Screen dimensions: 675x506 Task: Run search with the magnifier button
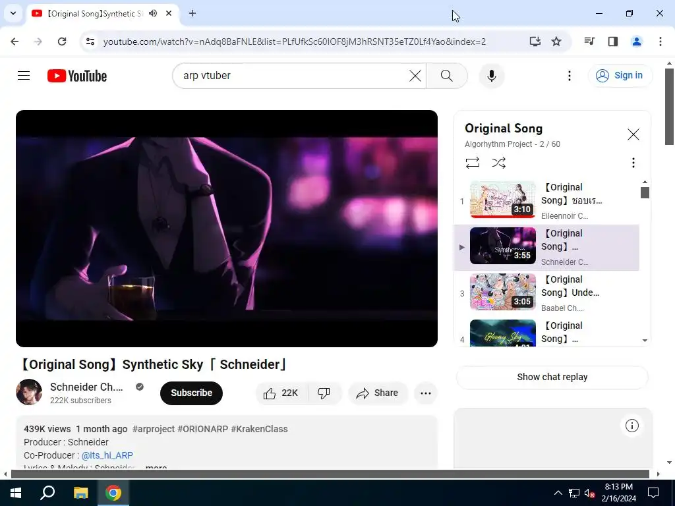(x=446, y=76)
